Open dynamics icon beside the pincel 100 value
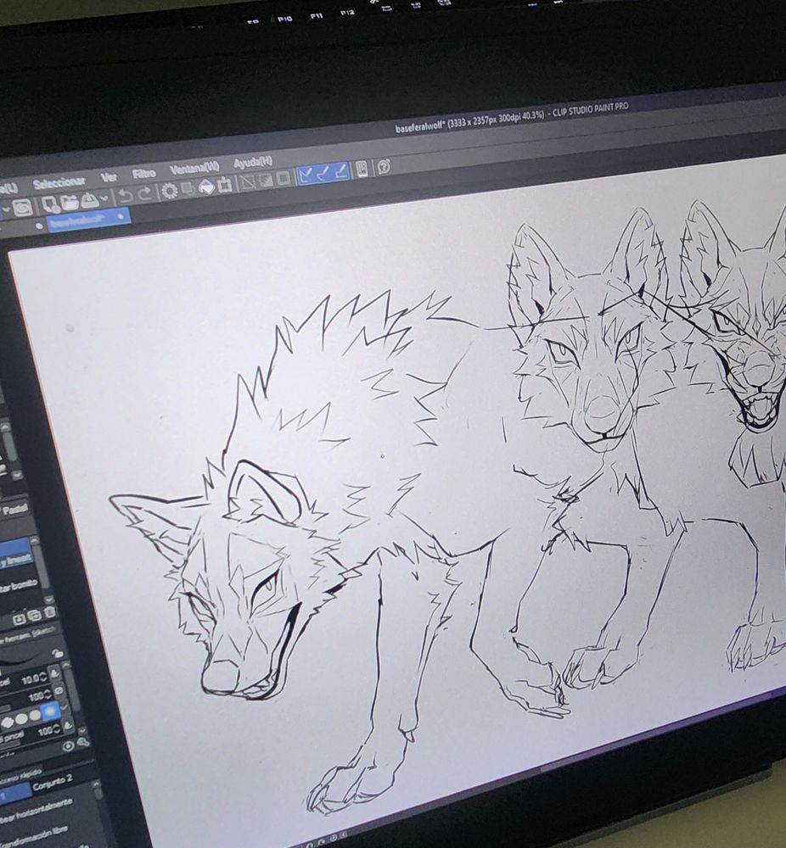Viewport: 786px width, 848px height. [68, 725]
